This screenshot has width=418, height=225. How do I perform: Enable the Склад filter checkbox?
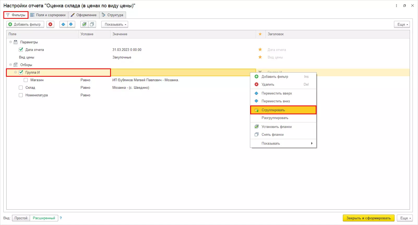pos(21,88)
